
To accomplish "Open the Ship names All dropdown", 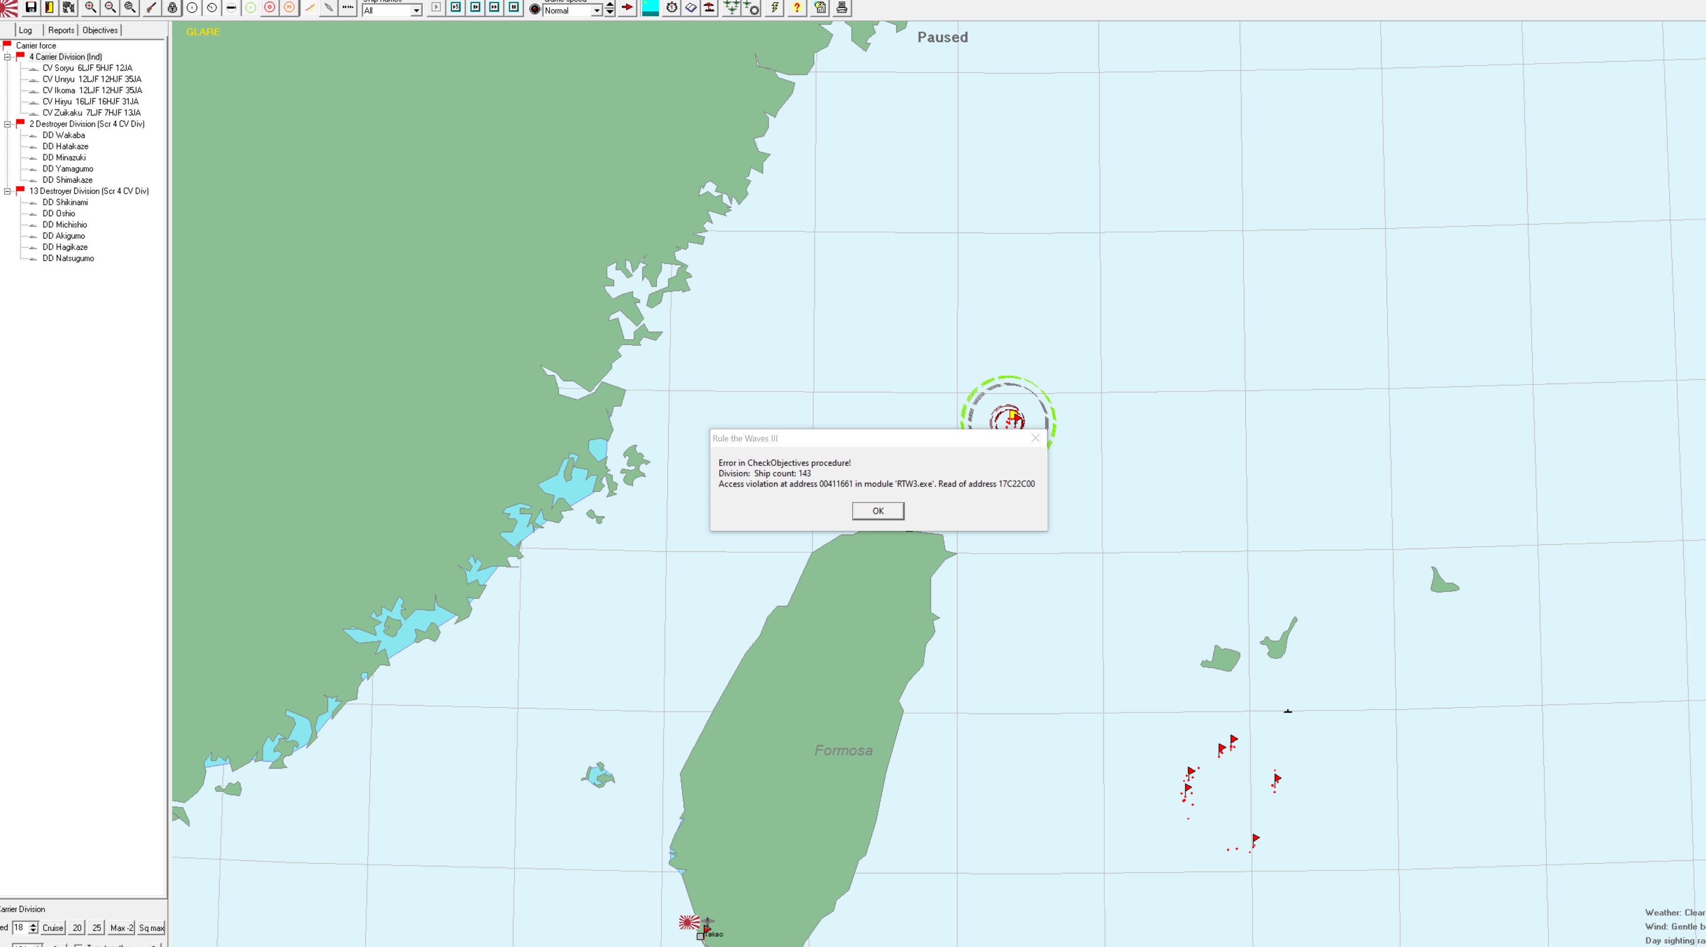I will click(x=416, y=11).
